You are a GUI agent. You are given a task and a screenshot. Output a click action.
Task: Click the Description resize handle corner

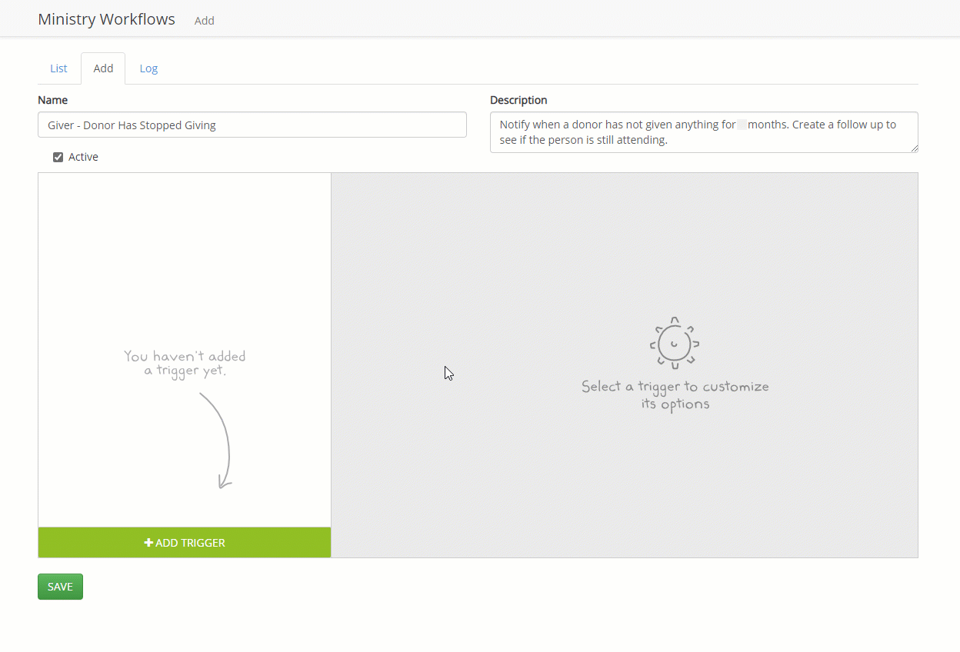(914, 148)
